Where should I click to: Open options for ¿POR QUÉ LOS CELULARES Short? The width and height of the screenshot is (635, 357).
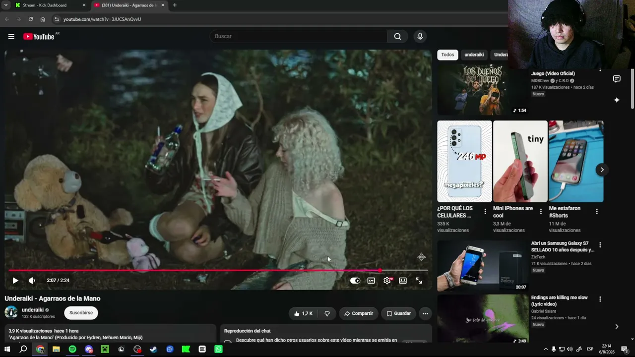pyautogui.click(x=485, y=212)
